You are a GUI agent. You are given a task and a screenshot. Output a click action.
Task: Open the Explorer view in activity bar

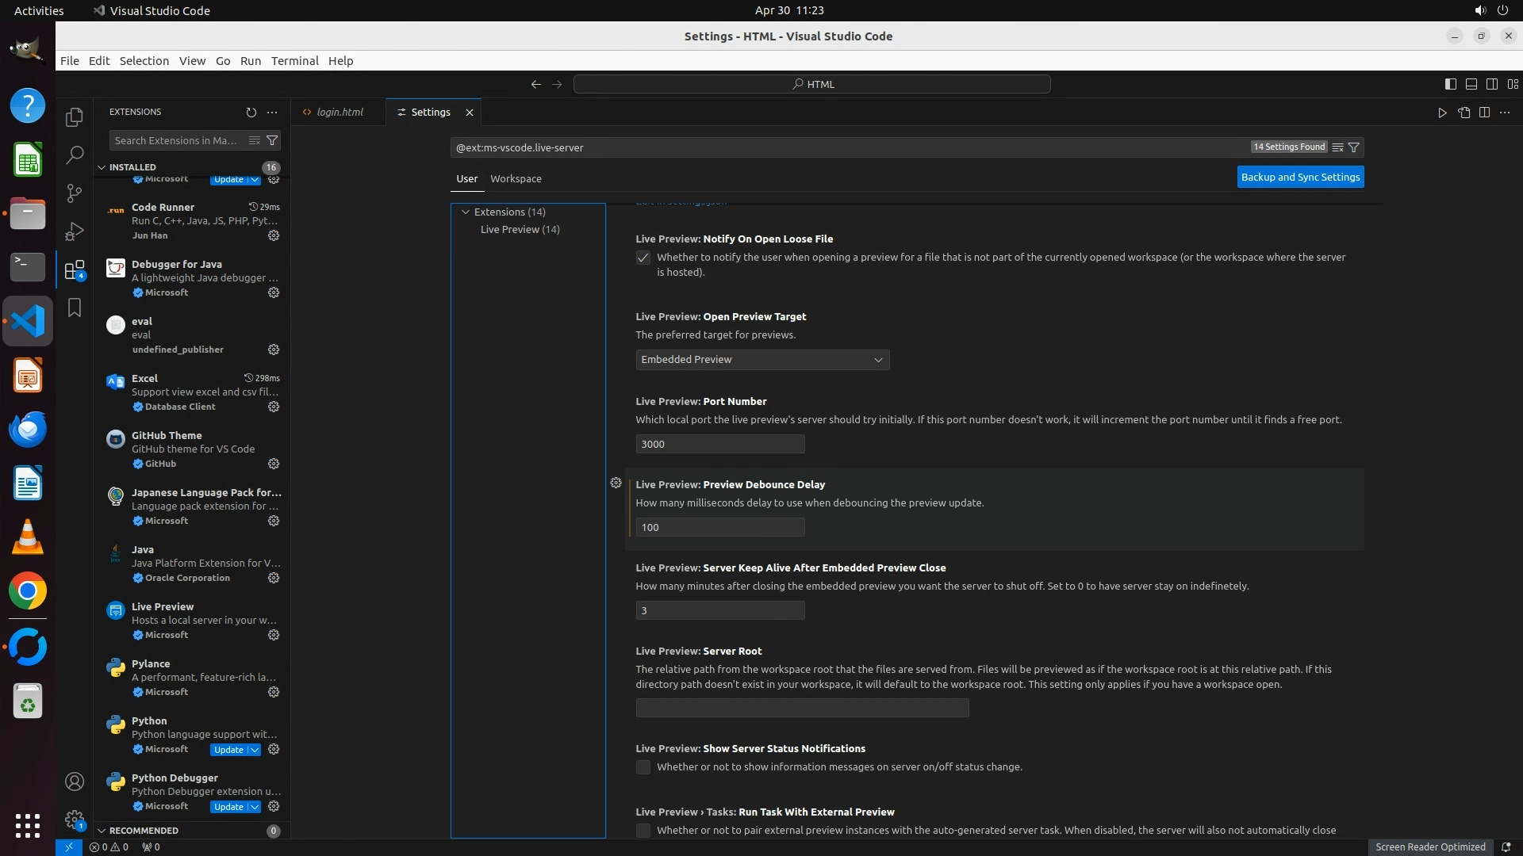coord(74,117)
